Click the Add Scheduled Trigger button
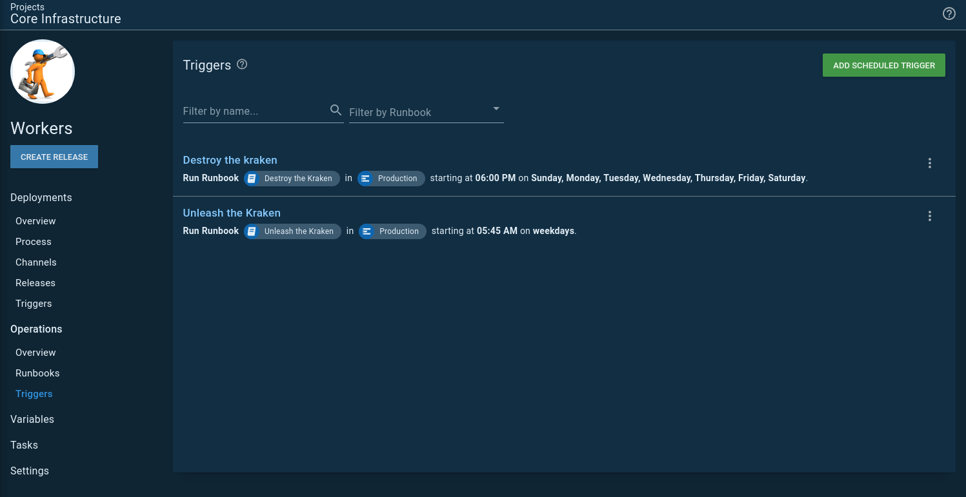 (883, 65)
